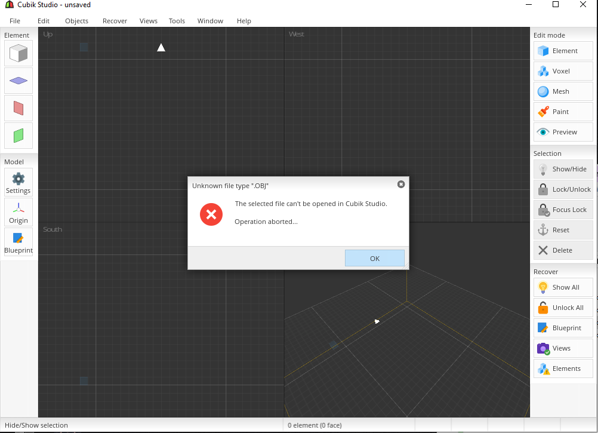
Task: Select the Origin axis tool
Action: pyautogui.click(x=19, y=212)
